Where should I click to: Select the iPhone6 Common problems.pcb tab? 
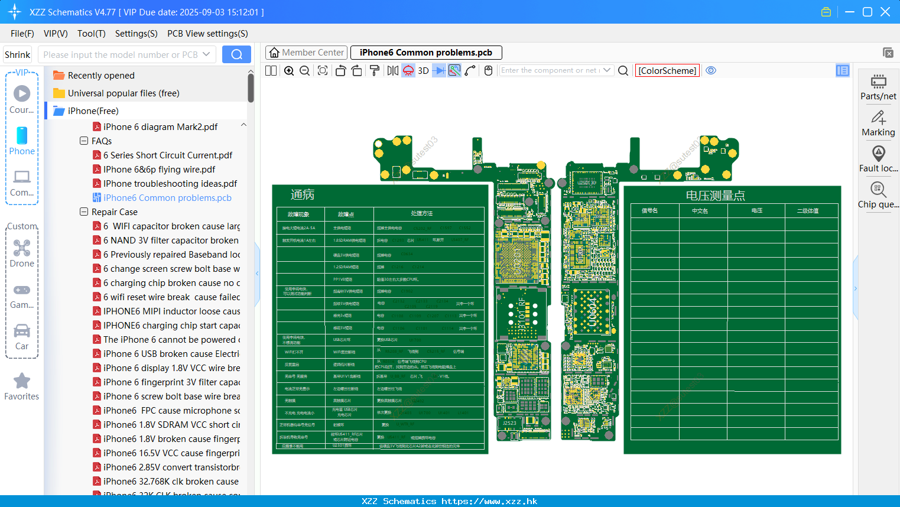[x=426, y=53]
